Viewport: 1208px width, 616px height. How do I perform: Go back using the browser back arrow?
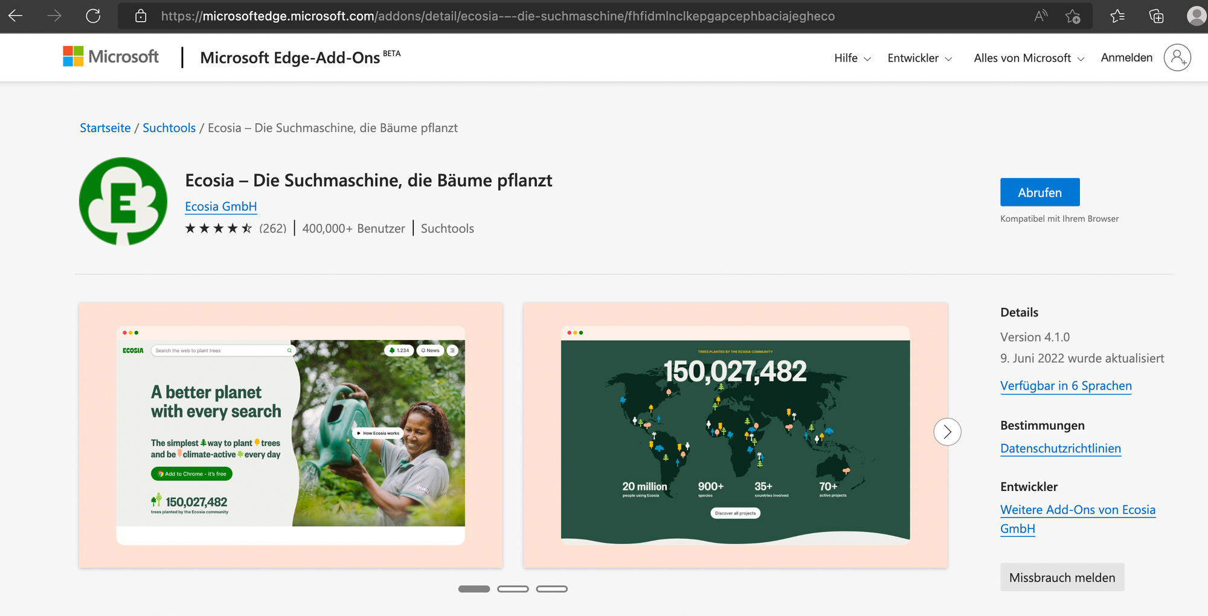[16, 16]
